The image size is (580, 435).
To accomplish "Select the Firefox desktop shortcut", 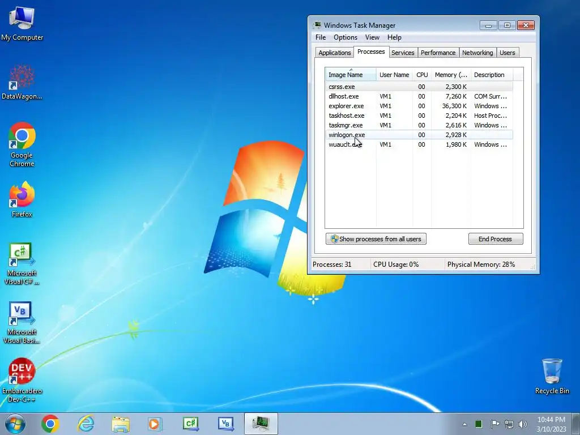I will 22,199.
